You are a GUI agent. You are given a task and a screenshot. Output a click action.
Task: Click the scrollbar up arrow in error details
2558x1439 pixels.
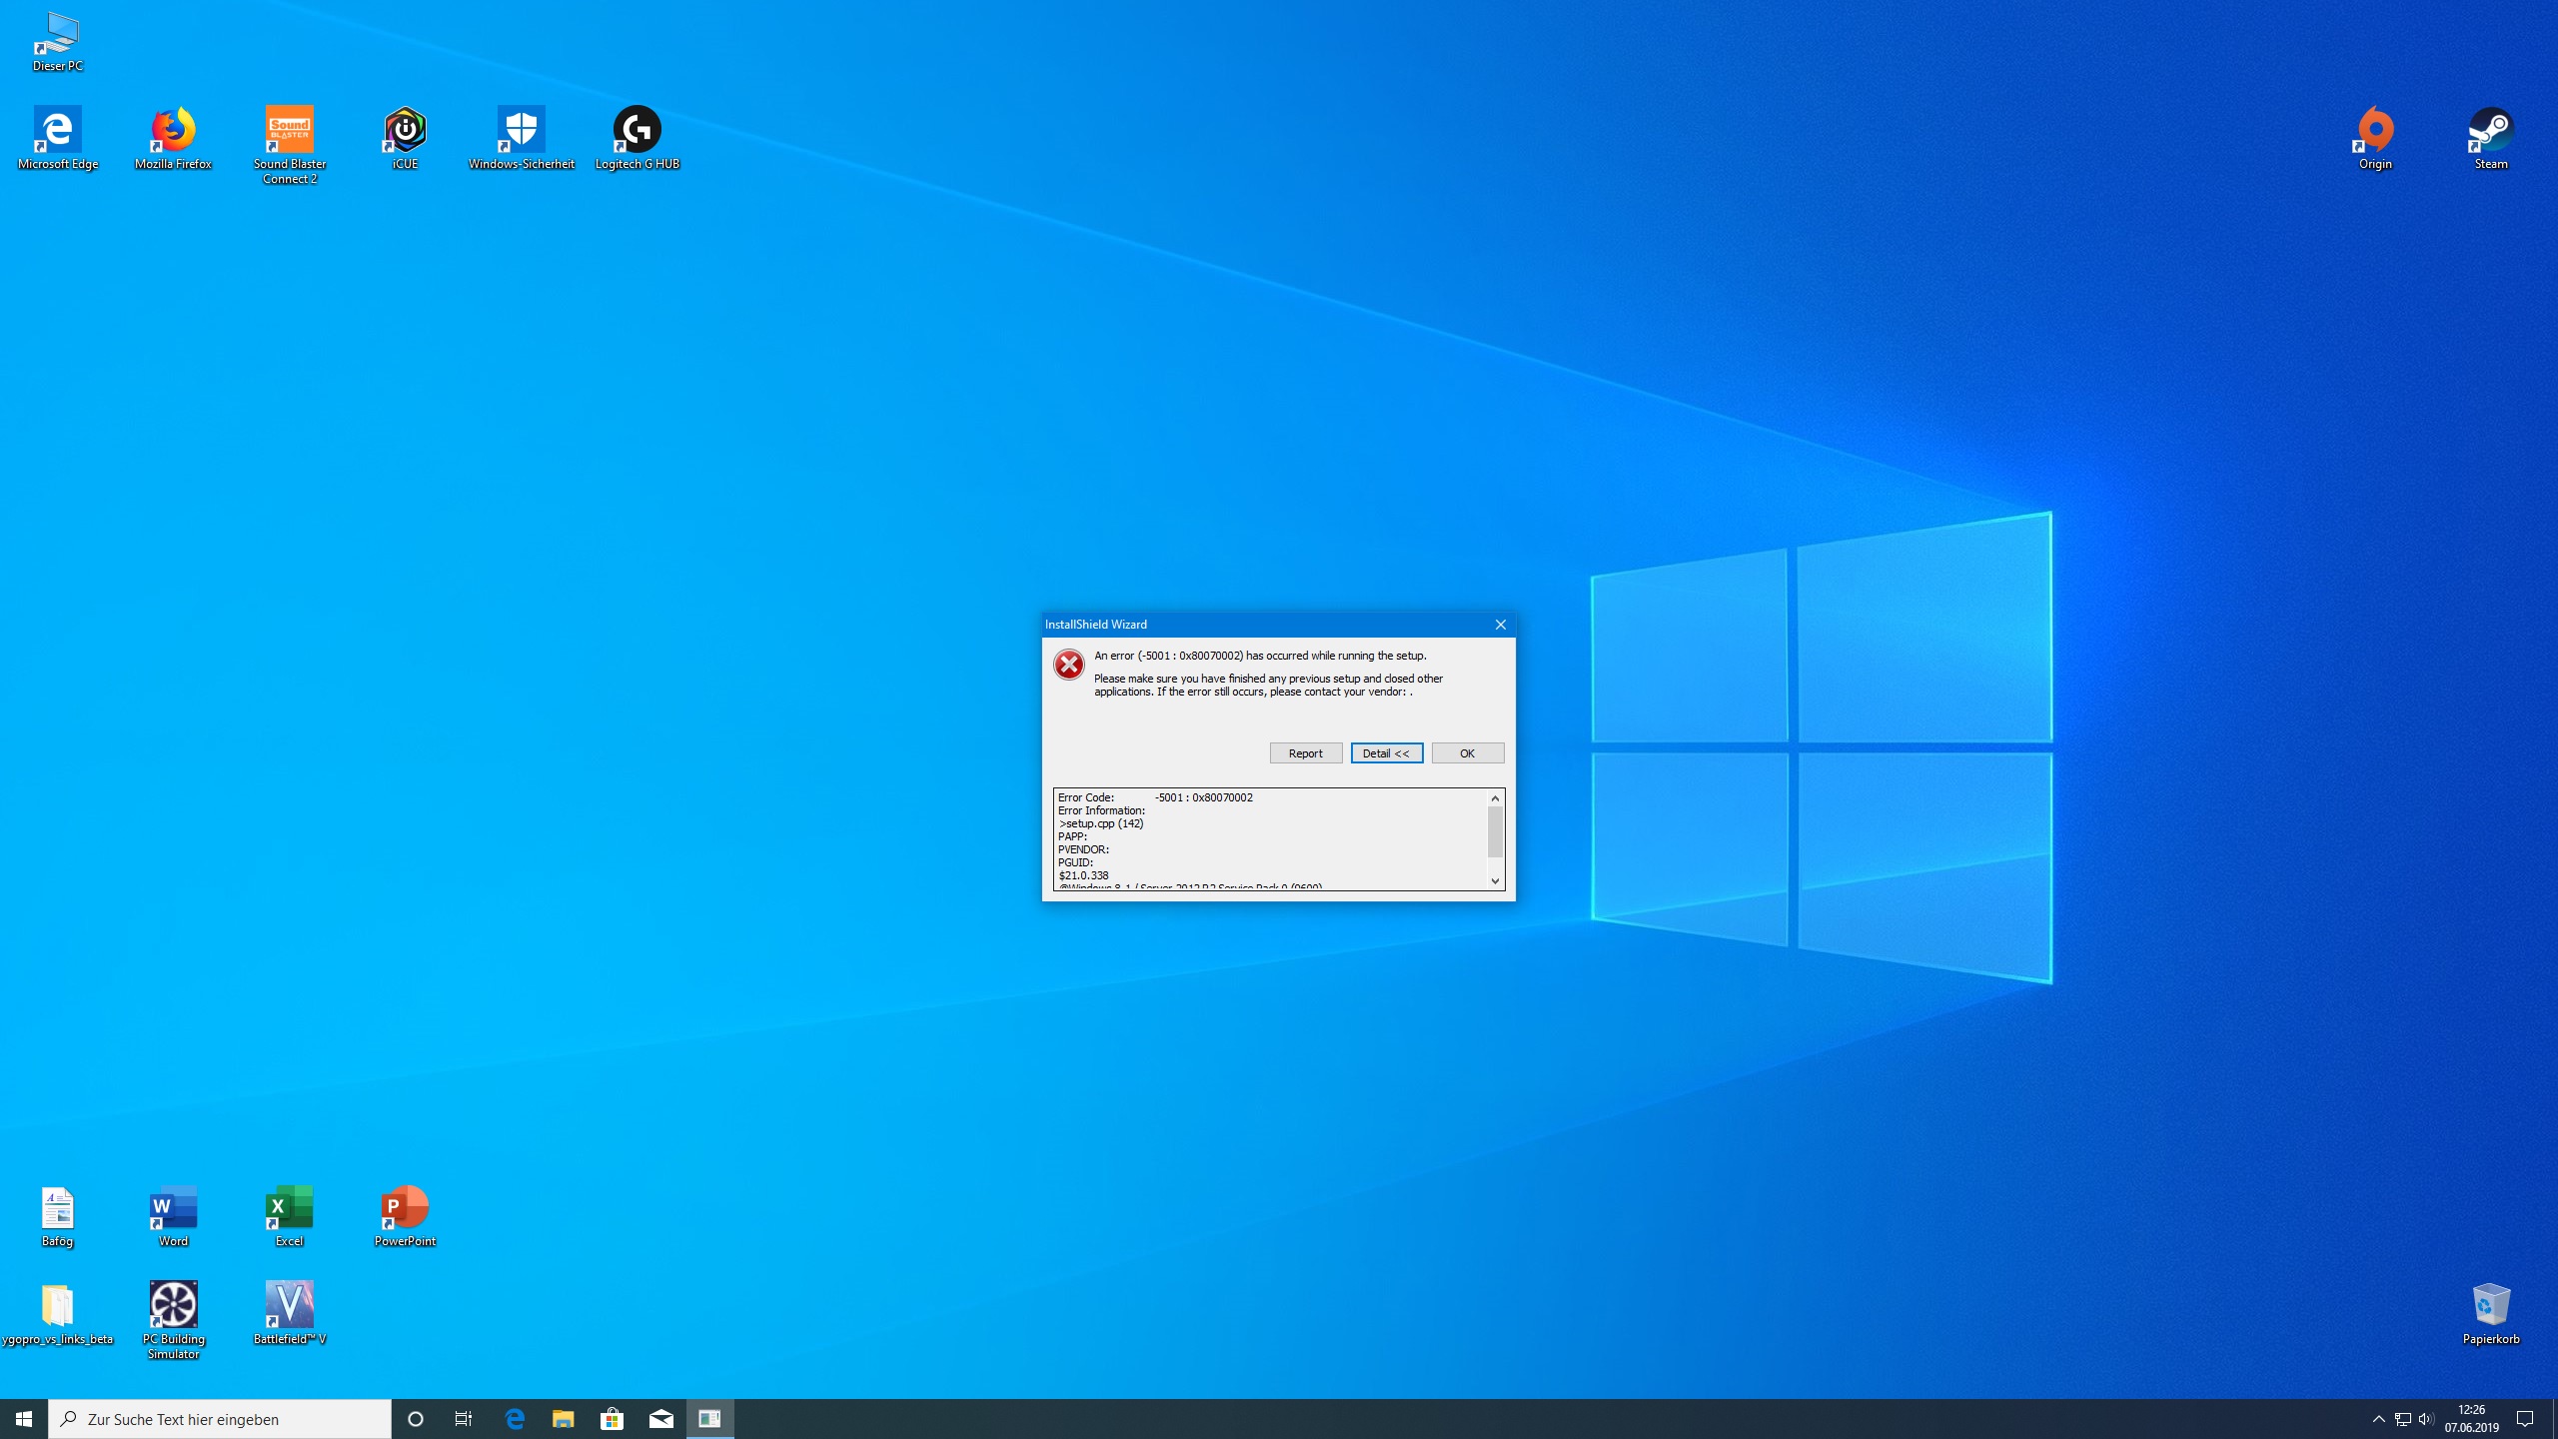[x=1495, y=797]
